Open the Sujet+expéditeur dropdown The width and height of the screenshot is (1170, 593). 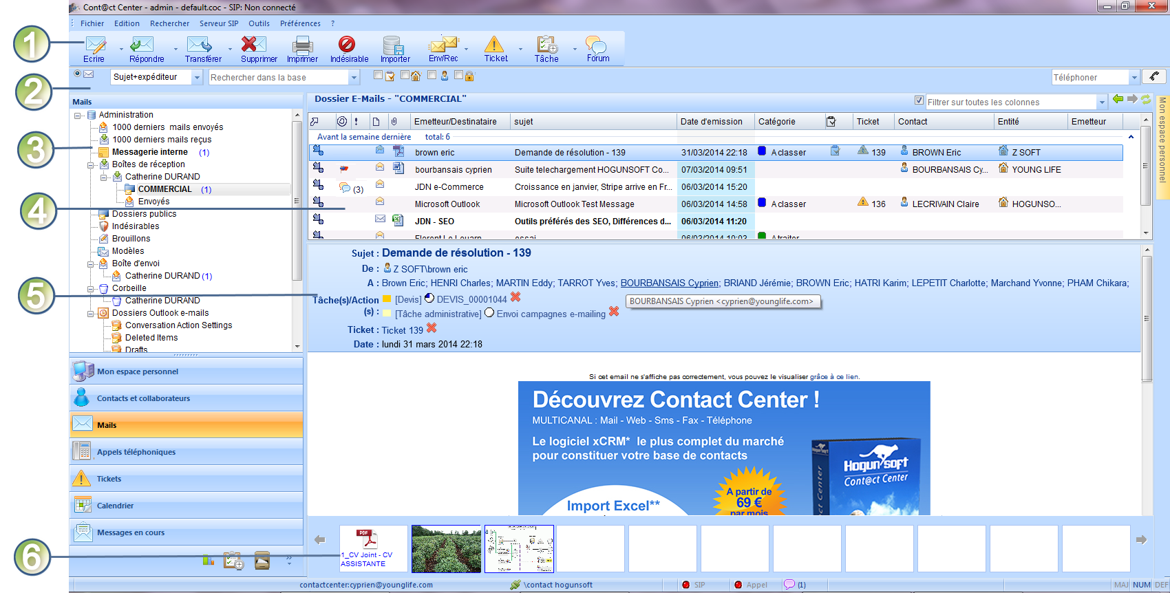(x=197, y=77)
